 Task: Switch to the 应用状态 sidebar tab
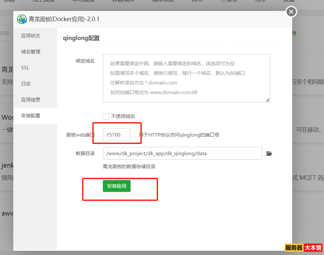pos(31,35)
